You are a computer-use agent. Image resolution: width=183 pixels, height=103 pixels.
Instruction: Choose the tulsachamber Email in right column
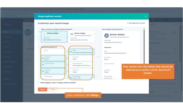(x=82, y=51)
